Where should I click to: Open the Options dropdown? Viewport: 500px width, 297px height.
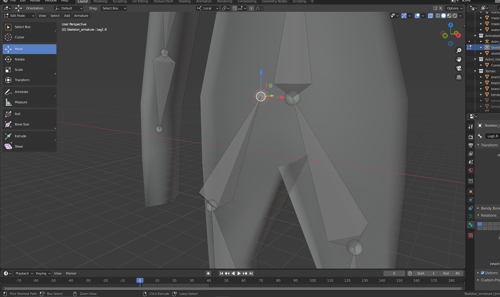(454, 8)
